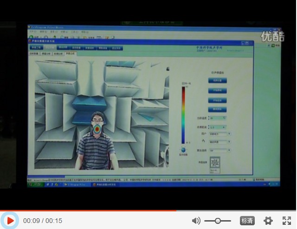Mute the video using the speaker icon

point(196,221)
